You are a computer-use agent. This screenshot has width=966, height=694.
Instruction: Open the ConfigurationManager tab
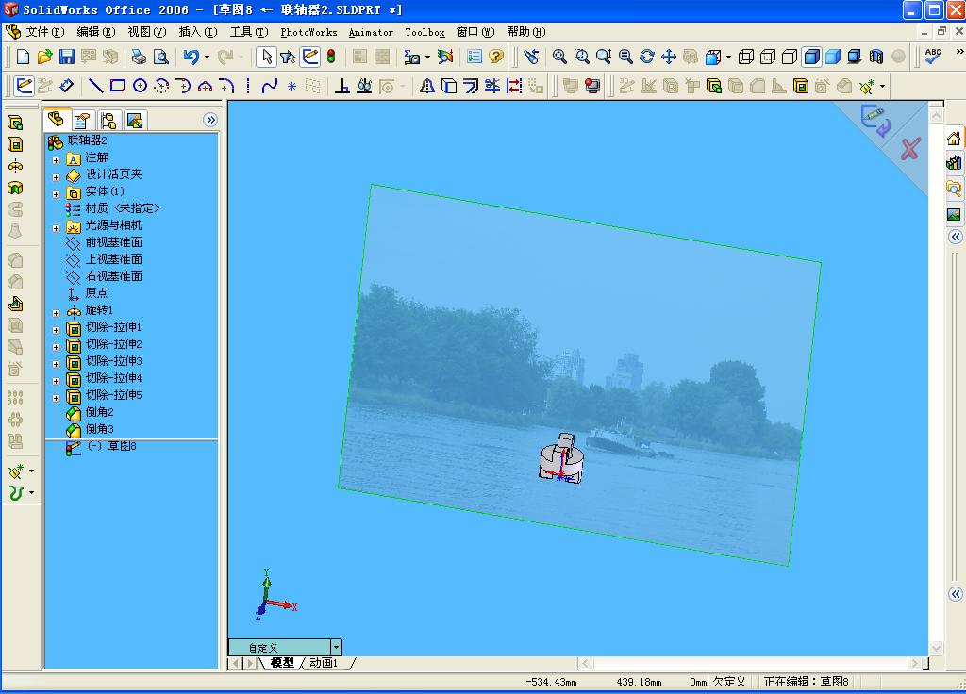[108, 121]
